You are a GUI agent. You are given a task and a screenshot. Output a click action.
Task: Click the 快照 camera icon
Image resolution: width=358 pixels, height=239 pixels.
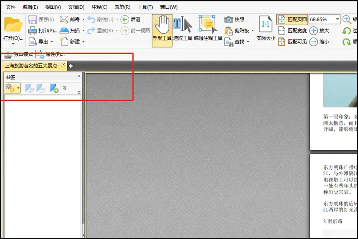pos(229,20)
